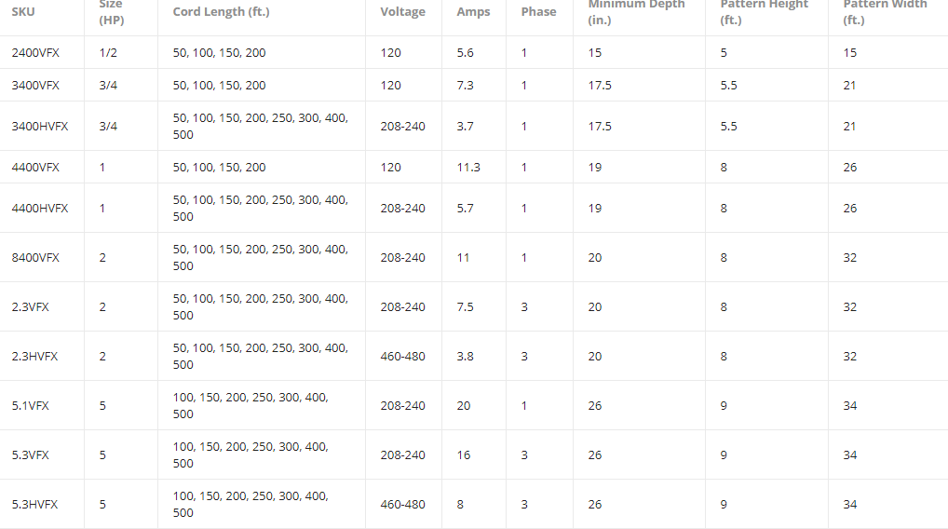This screenshot has height=529, width=948.
Task: Click the 2.3VFX SKU cell
Action: pyautogui.click(x=30, y=307)
